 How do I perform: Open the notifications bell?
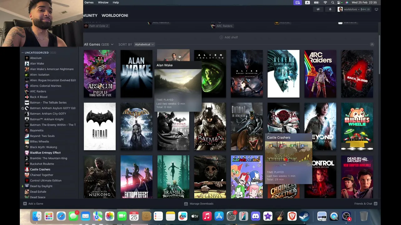pyautogui.click(x=330, y=9)
